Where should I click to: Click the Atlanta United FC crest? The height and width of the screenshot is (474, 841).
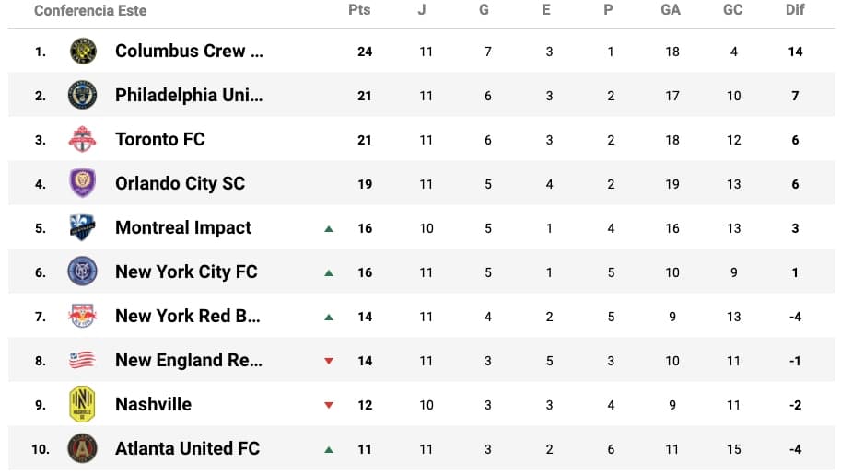pyautogui.click(x=83, y=448)
